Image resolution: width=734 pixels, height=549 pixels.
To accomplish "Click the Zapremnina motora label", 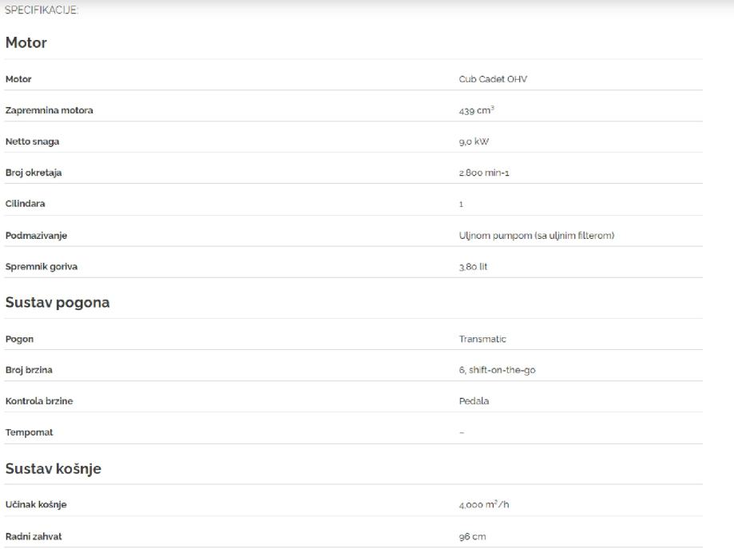I will [49, 110].
